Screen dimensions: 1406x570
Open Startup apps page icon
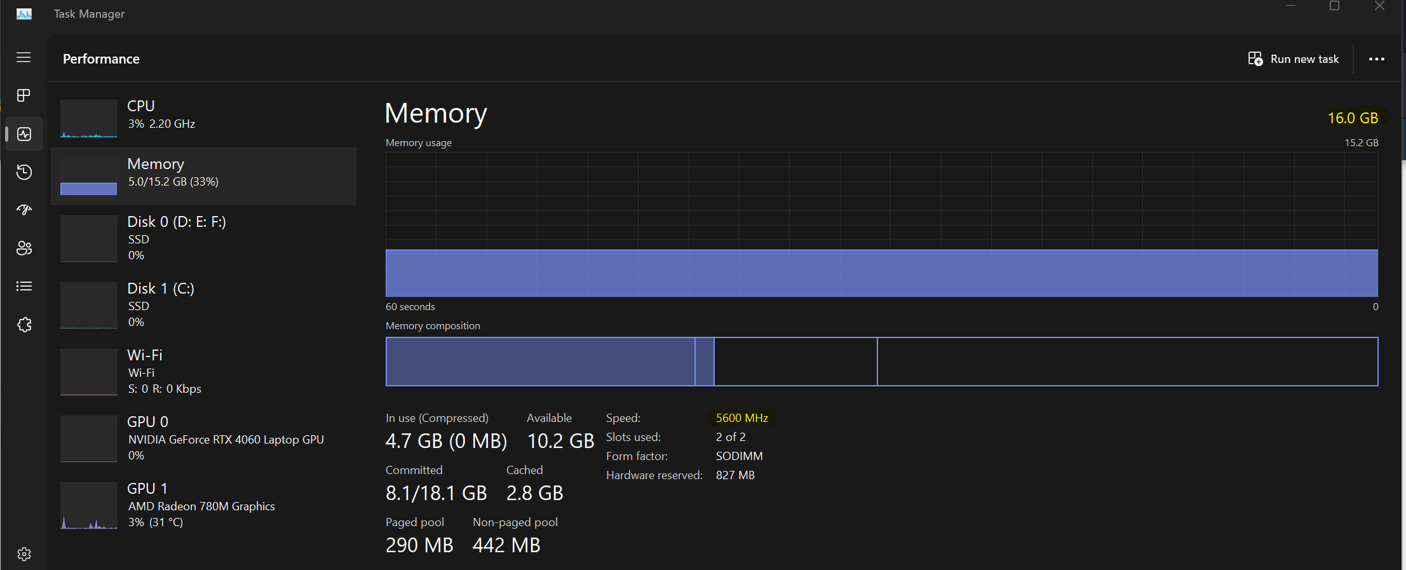[24, 210]
